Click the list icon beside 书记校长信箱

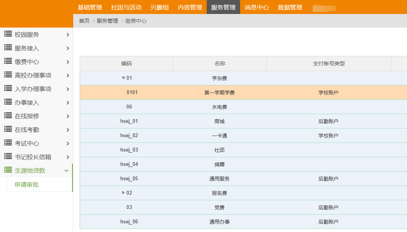pos(8,156)
